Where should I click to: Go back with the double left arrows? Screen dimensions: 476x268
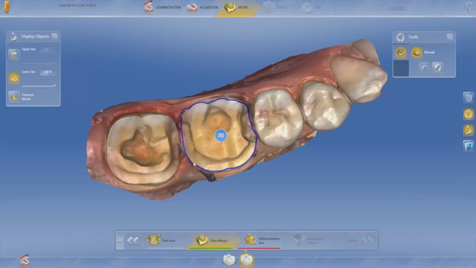point(133,240)
